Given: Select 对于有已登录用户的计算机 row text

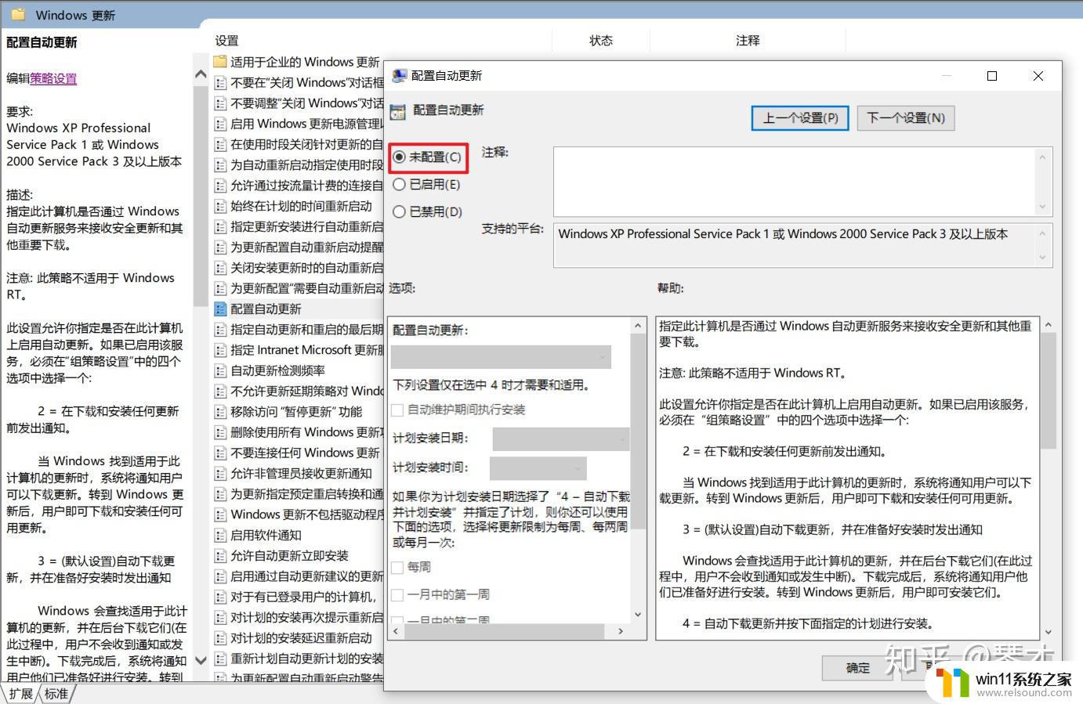Looking at the screenshot, I should [303, 597].
